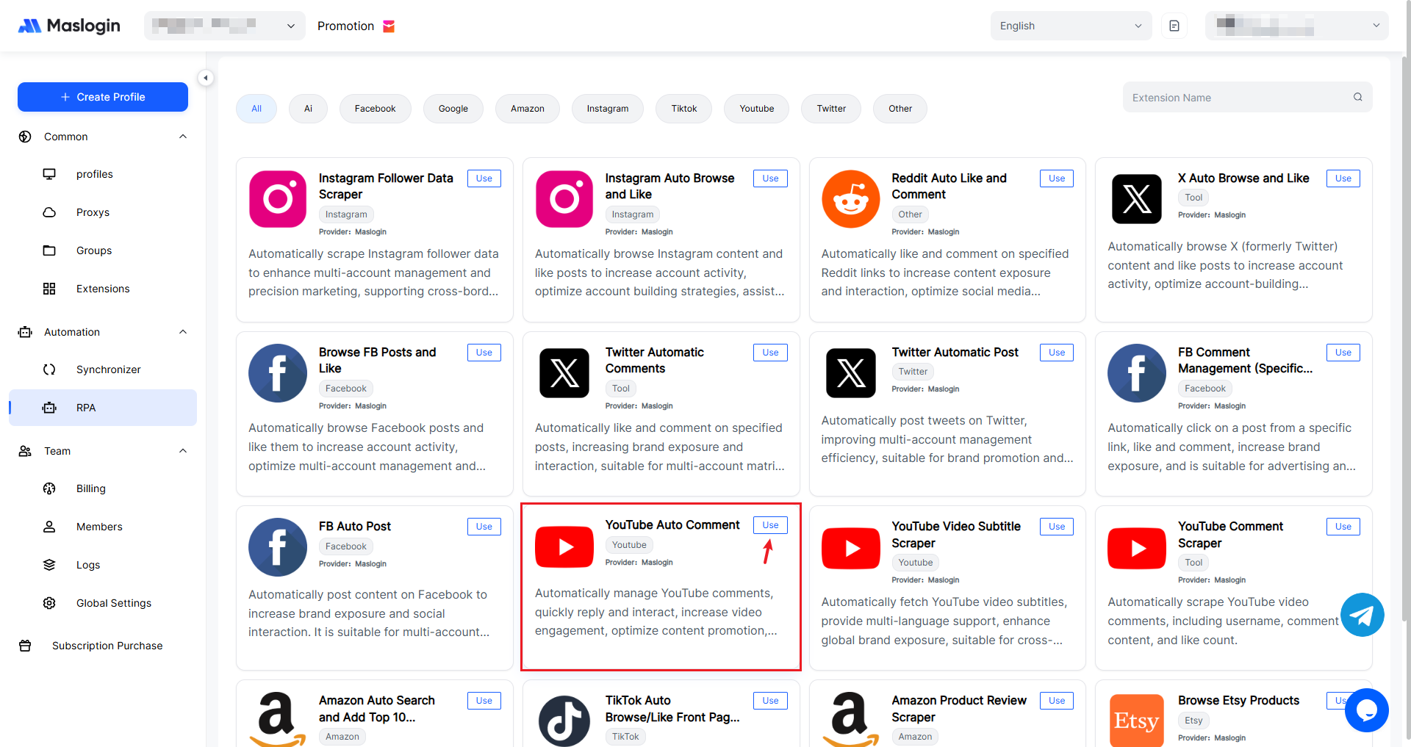Viewport: 1411px width, 747px height.
Task: Open the English language dropdown
Action: pos(1070,26)
